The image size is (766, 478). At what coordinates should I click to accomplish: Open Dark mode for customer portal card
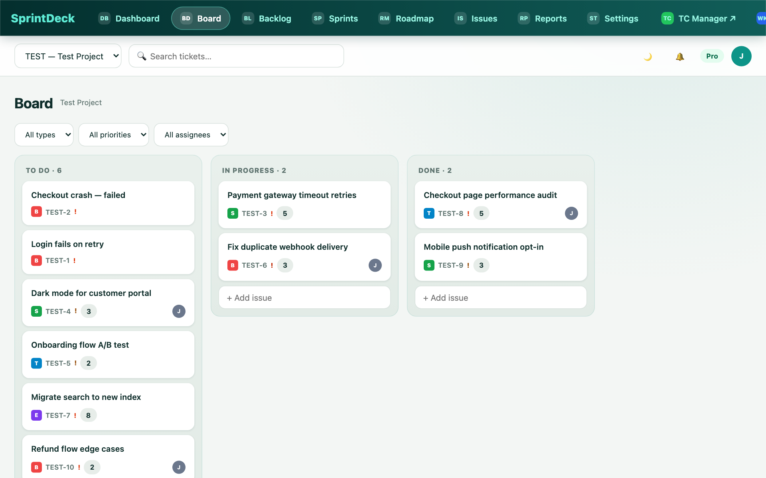pos(108,303)
